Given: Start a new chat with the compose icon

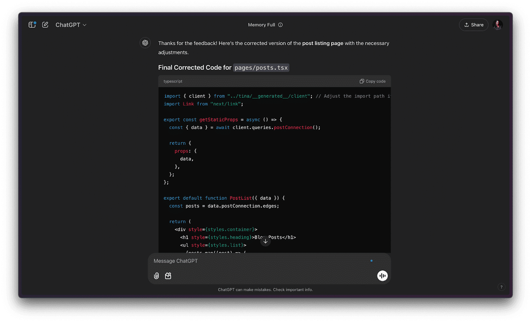Looking at the screenshot, I should click(x=45, y=25).
